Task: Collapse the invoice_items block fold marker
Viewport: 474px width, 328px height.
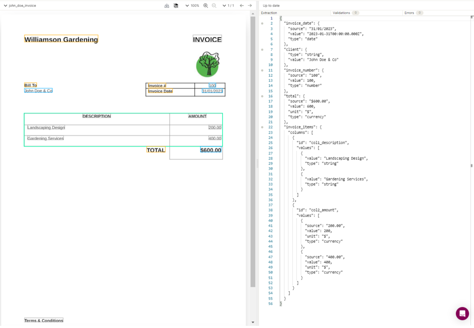Action: click(x=262, y=127)
